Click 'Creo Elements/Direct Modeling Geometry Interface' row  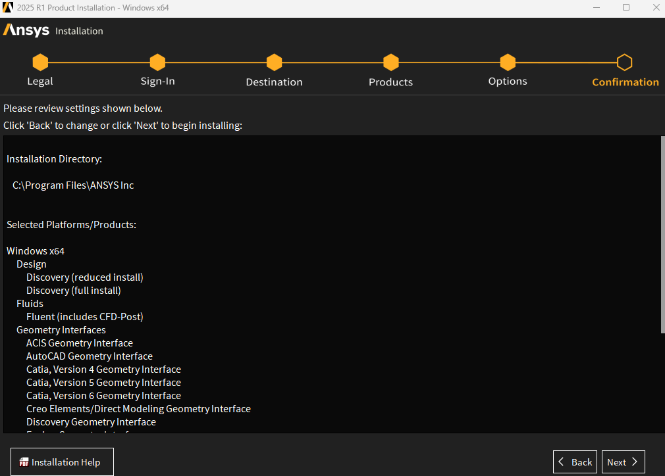(139, 409)
